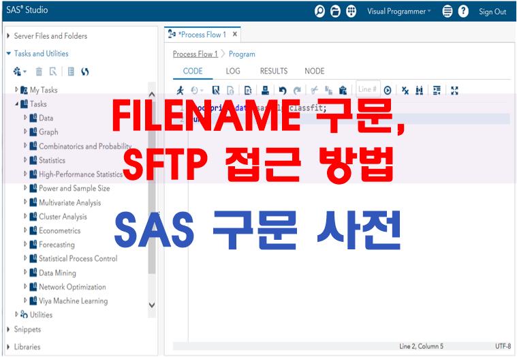Select the Statistics task folder
Image resolution: width=517 pixels, height=357 pixels.
tap(52, 160)
